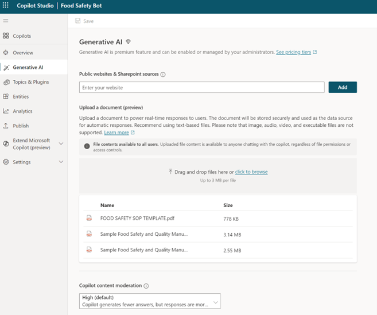The height and width of the screenshot is (315, 377).
Task: Click the 3.14 MB size value
Action: (232, 235)
